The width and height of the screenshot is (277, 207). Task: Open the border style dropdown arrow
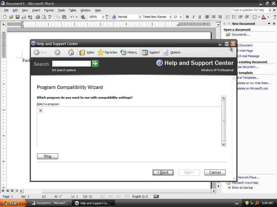pyautogui.click(x=259, y=17)
